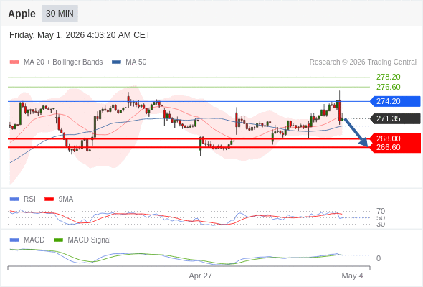423x287 pixels.
Task: Click the Apple chart title
Action: click(x=22, y=14)
